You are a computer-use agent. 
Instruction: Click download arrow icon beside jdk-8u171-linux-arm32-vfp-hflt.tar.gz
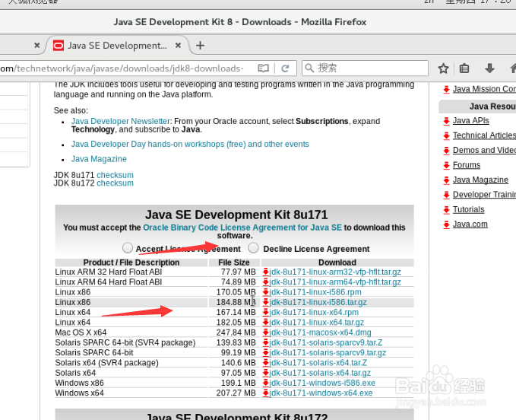(x=265, y=272)
